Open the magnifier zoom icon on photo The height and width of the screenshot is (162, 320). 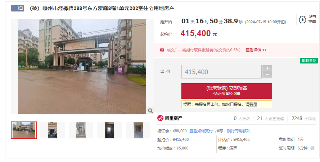point(150,111)
